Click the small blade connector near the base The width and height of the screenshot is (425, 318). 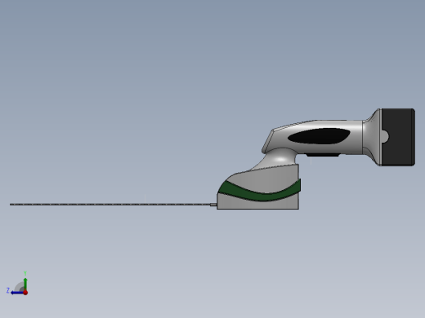pyautogui.click(x=213, y=205)
